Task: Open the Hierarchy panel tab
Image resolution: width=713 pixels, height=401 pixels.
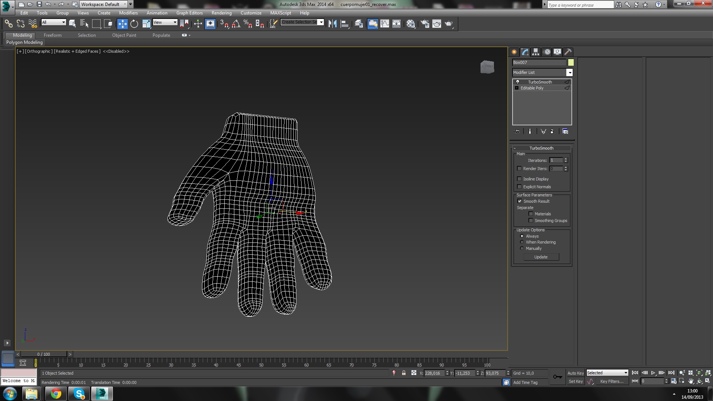Action: point(535,52)
